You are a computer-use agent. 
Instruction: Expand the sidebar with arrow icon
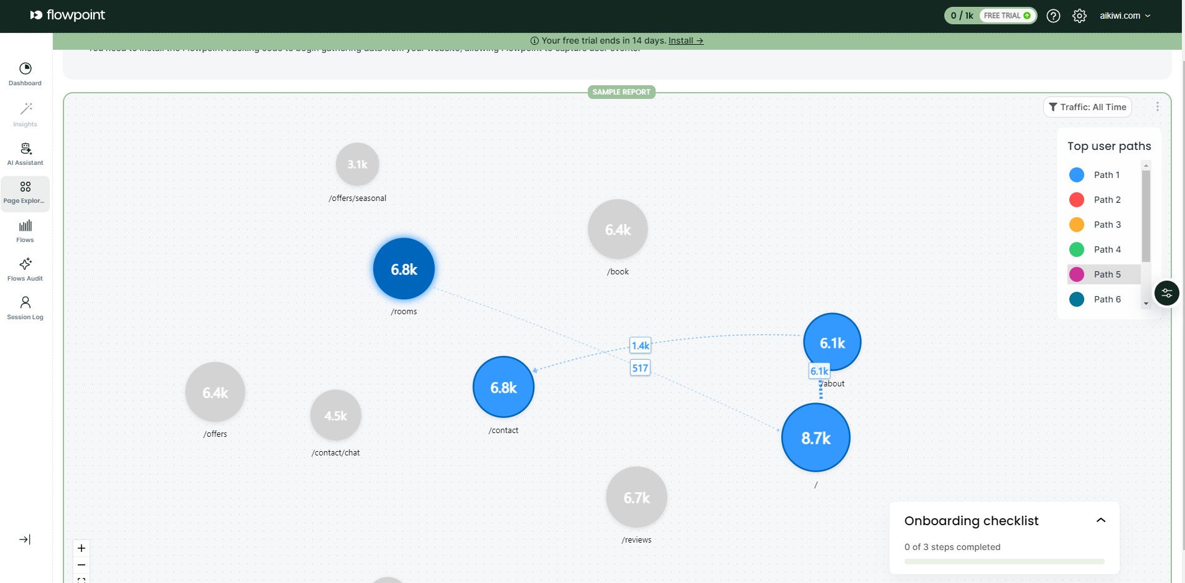point(25,539)
